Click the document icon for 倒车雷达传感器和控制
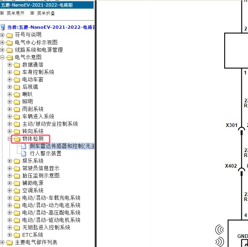Screen dimensions: 248x247 (24, 146)
